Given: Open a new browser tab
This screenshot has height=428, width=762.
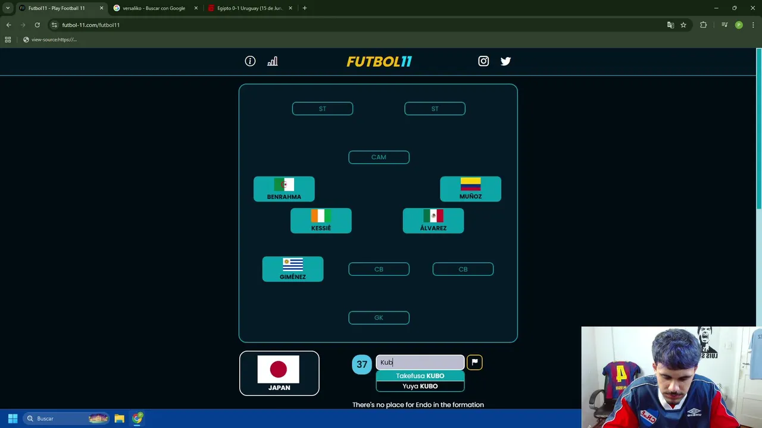Looking at the screenshot, I should tap(304, 8).
